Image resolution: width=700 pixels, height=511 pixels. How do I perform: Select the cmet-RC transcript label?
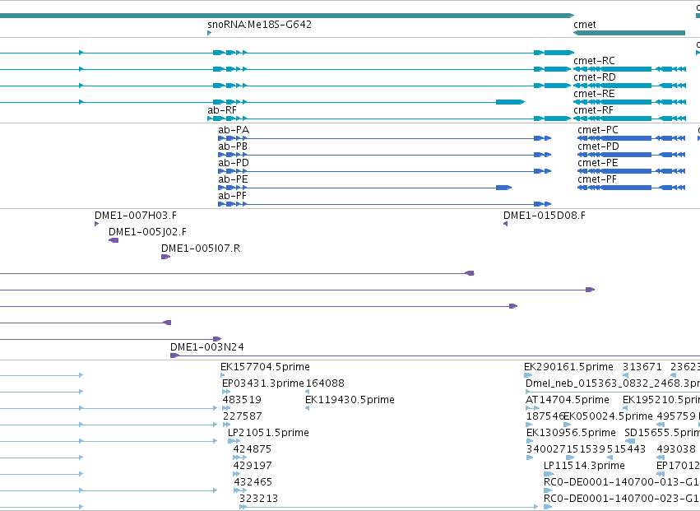(594, 61)
